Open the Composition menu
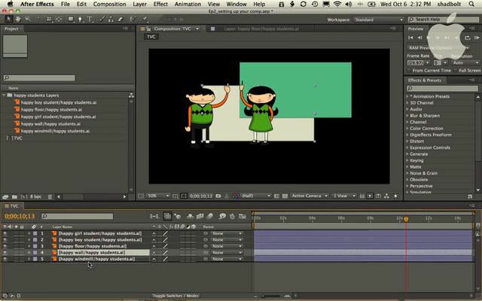 (x=109, y=4)
